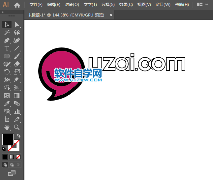Close the 未标题-1* document tab

pos(111,15)
